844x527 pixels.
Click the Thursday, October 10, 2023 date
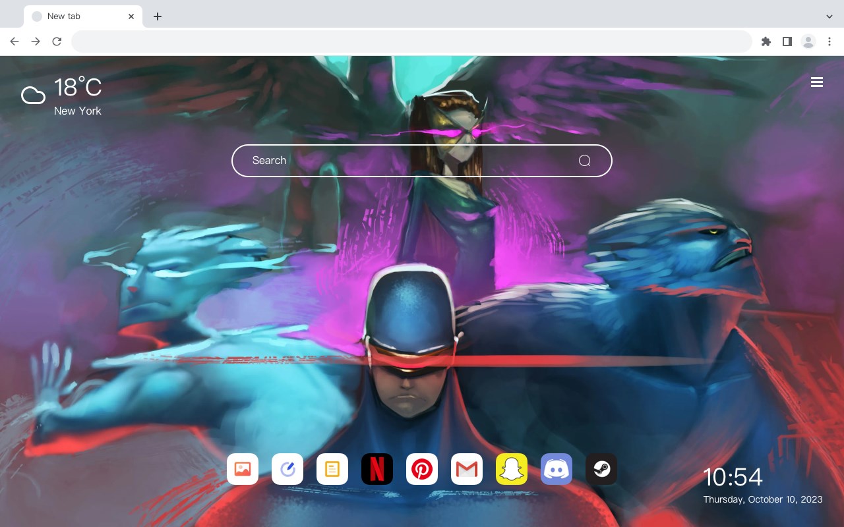pyautogui.click(x=763, y=499)
